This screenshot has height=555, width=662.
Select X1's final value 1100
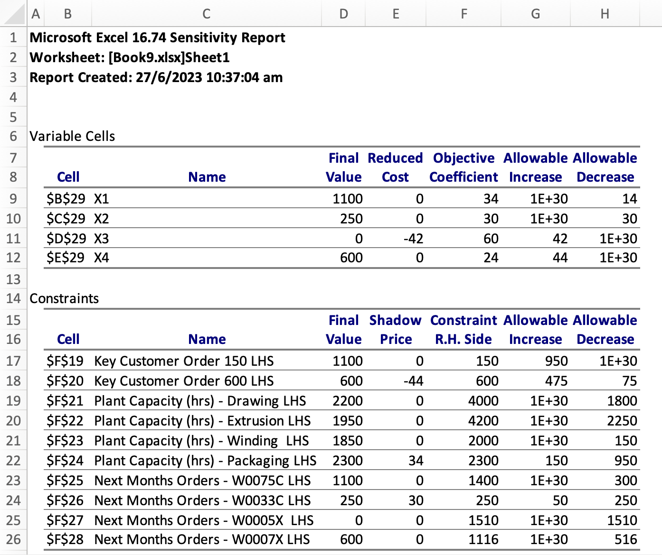347,199
